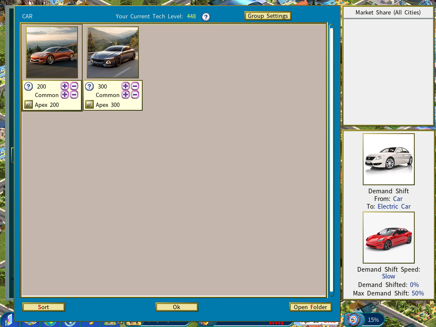This screenshot has width=436, height=327.
Task: Rename the Apex 200 using the pencil icon
Action: pos(29,105)
